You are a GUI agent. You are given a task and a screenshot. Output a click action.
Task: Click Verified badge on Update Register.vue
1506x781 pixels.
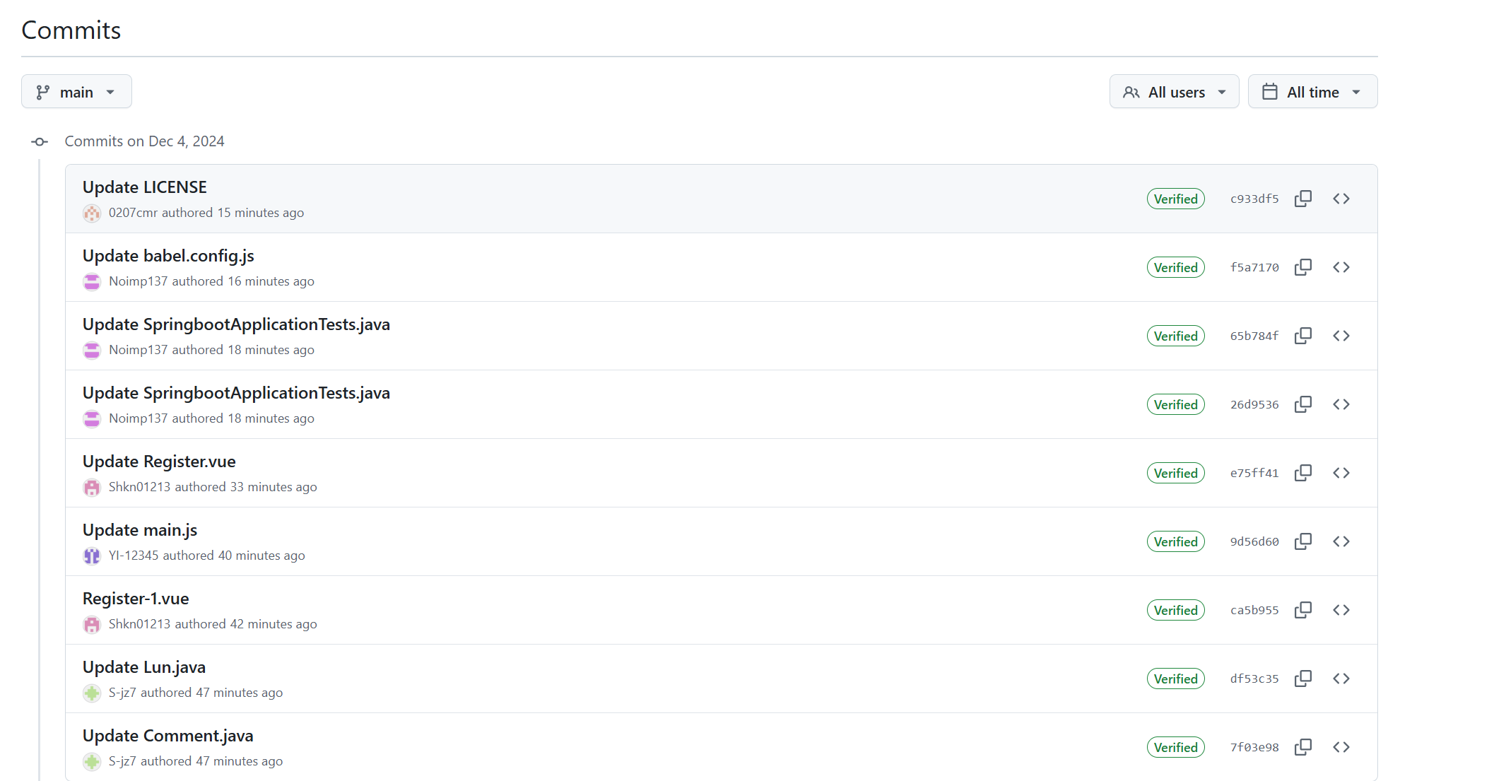pos(1175,473)
